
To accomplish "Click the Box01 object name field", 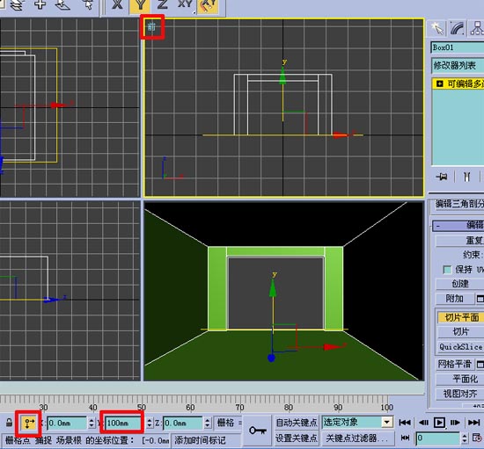I will (458, 47).
